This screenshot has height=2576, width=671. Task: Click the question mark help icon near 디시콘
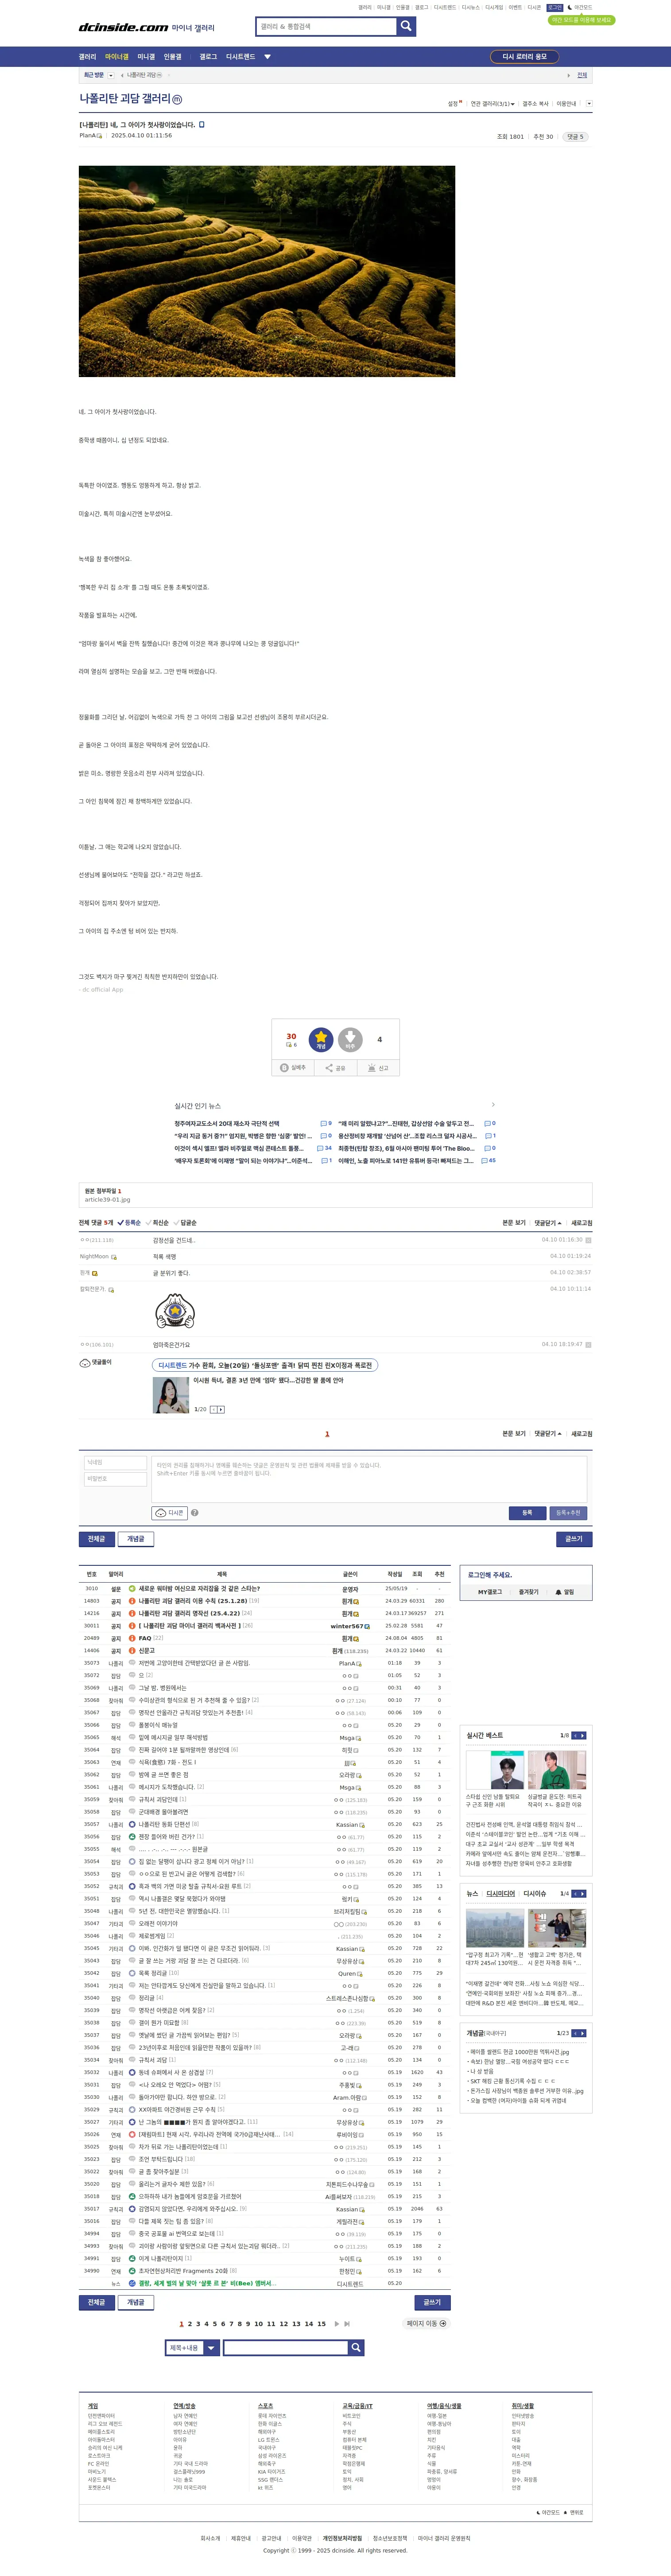click(x=195, y=1512)
